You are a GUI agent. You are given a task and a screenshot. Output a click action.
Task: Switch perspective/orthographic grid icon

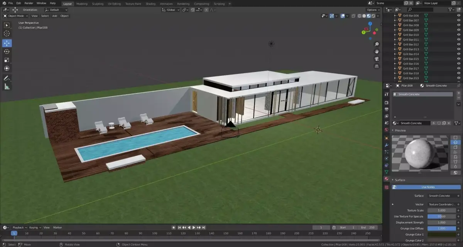(377, 66)
